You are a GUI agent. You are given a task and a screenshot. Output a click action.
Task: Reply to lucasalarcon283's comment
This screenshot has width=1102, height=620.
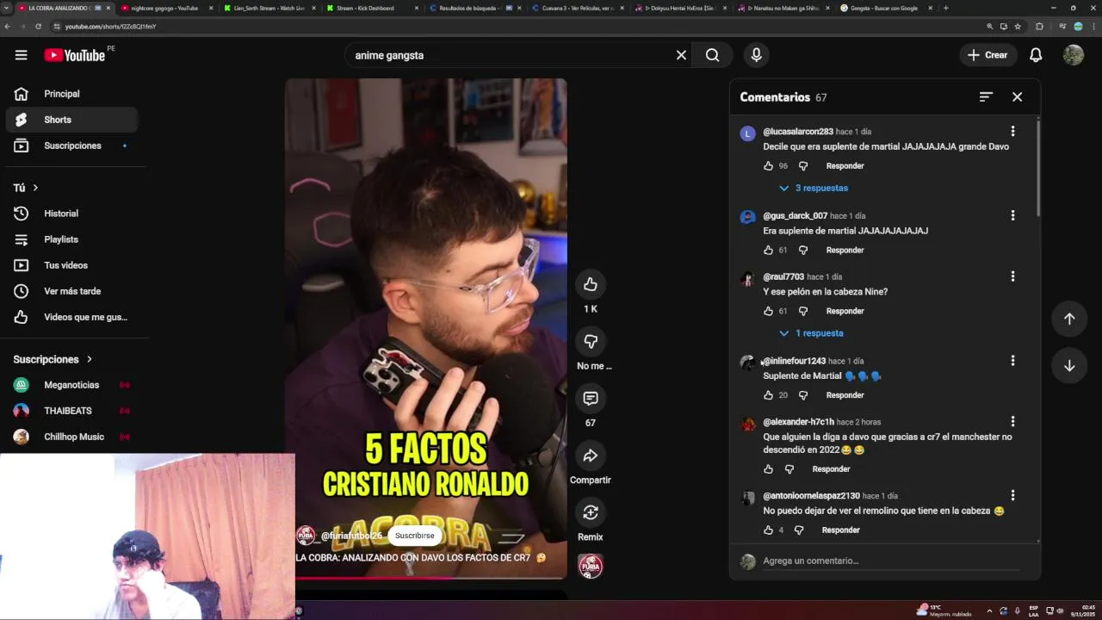(x=845, y=166)
